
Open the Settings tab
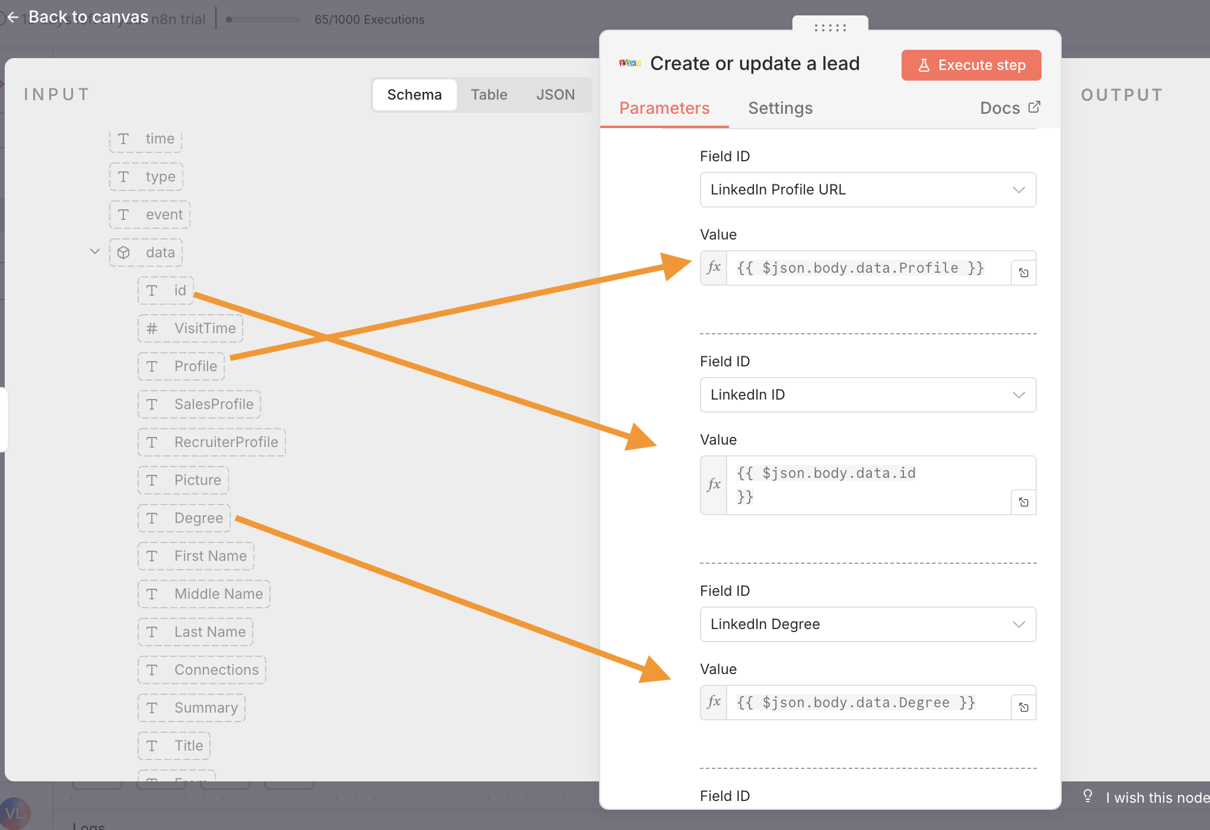780,108
